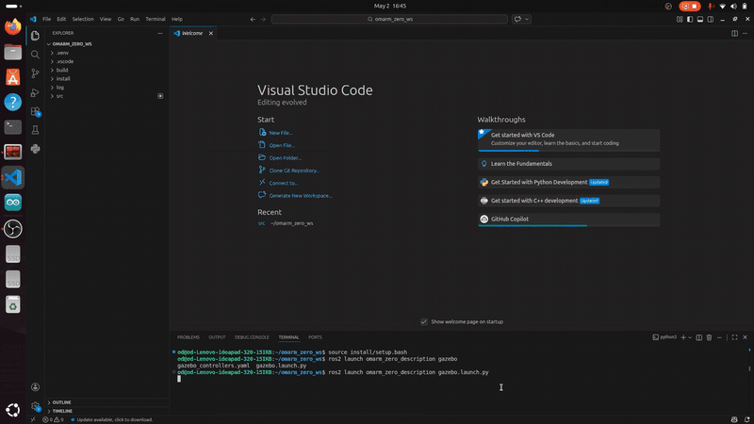754x424 pixels.
Task: Switch to the Problems panel tab
Action: point(188,337)
